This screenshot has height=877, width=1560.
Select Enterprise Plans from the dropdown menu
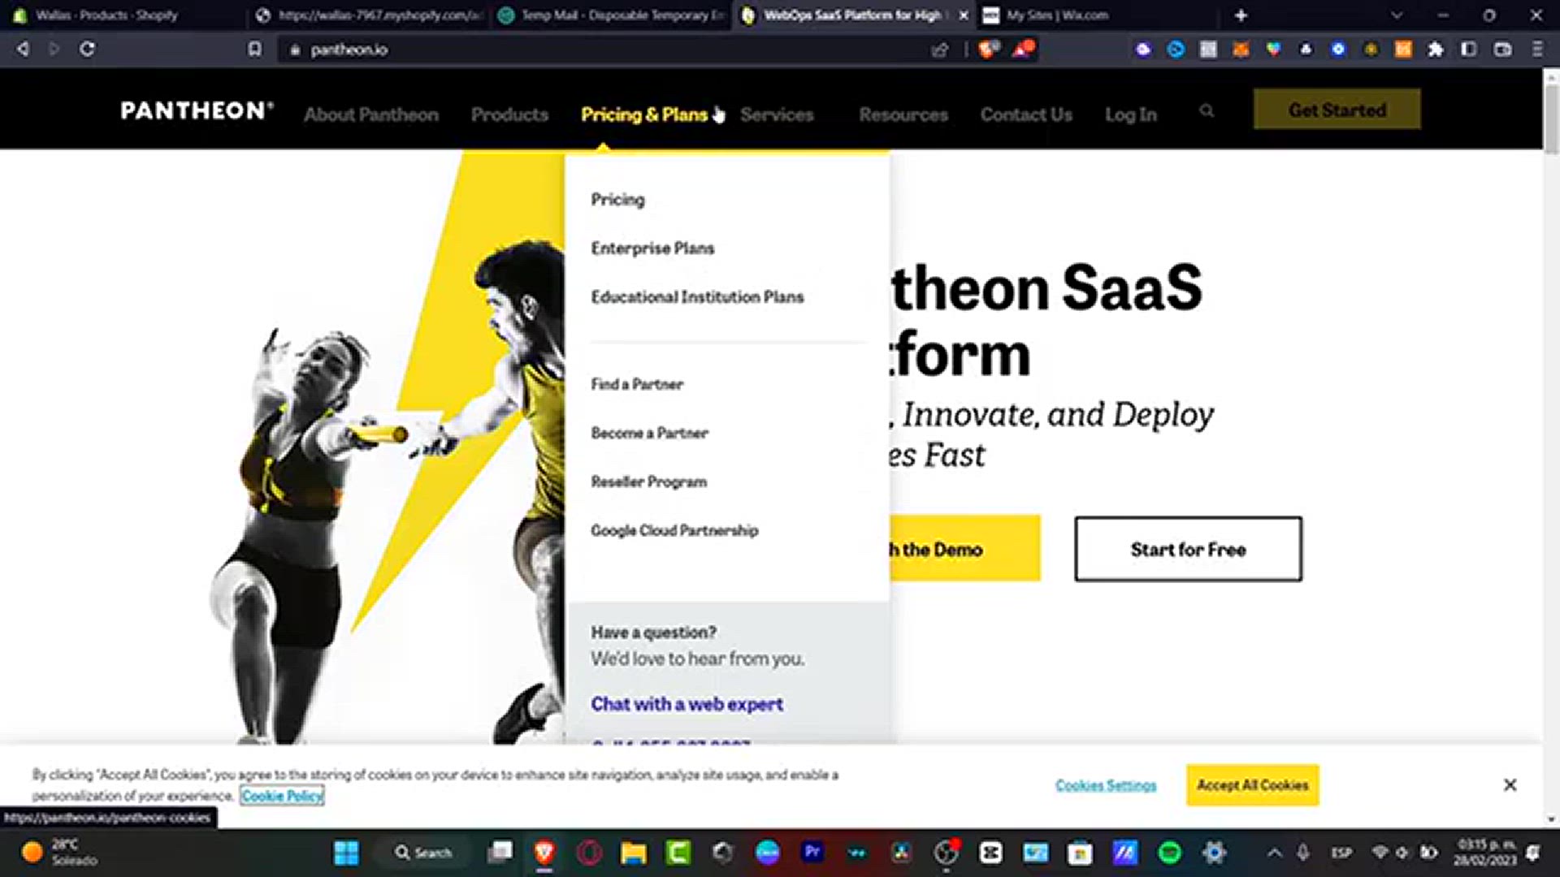652,248
